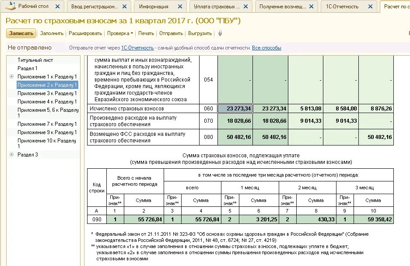Open the Все способы link
This screenshot has width=410, height=266.
[x=266, y=48]
